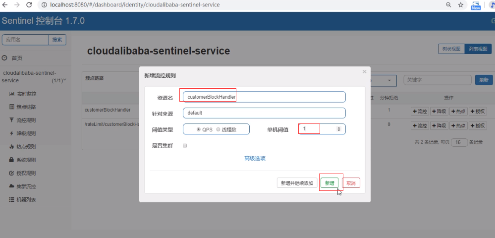Click the 单机阈值 number field
Screen dimensions: 495x238
click(x=322, y=129)
